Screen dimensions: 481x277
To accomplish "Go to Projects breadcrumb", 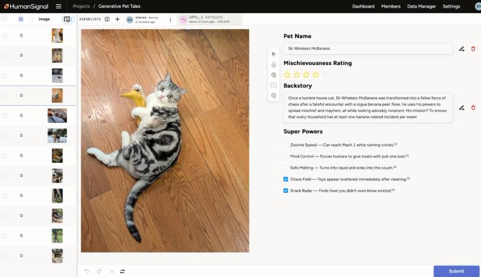I will 81,6.
